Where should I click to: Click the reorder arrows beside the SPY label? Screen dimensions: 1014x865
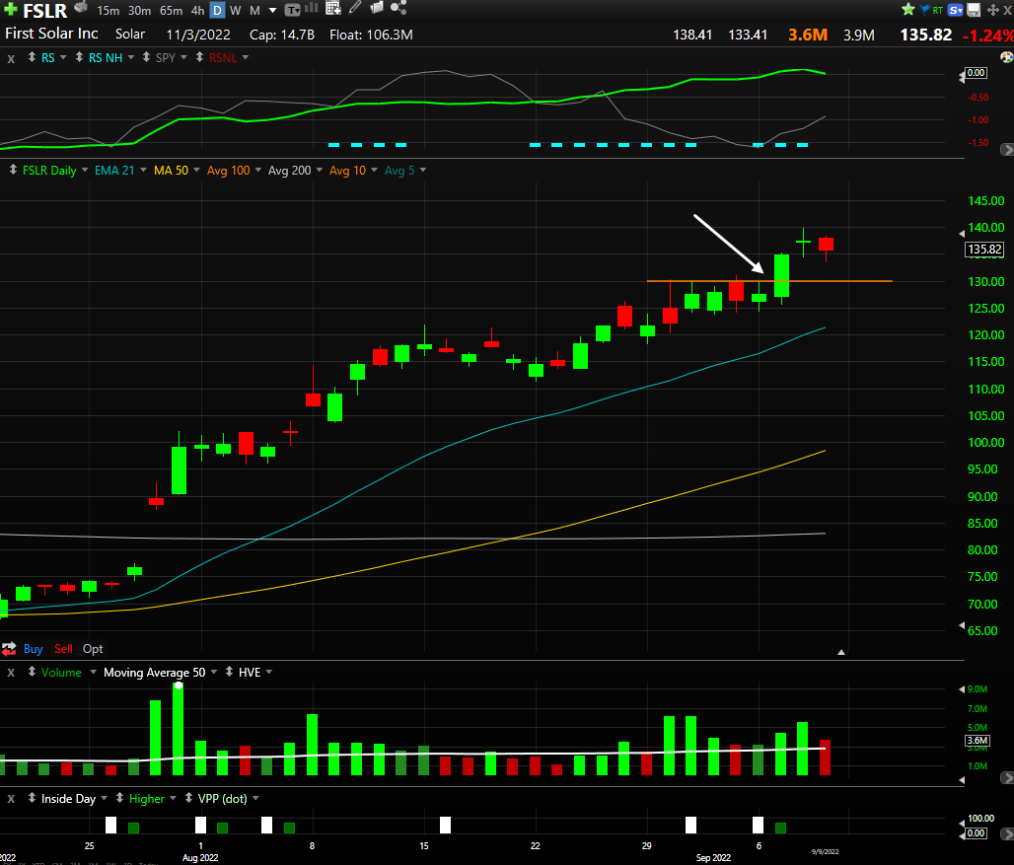tap(146, 57)
